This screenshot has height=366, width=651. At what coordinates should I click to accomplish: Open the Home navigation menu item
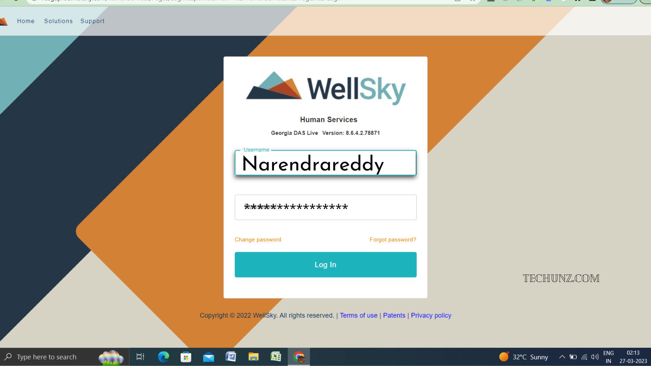[26, 21]
